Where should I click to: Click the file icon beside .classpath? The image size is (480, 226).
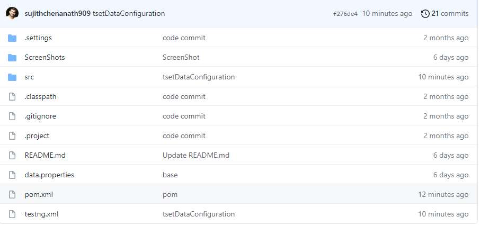tap(12, 97)
